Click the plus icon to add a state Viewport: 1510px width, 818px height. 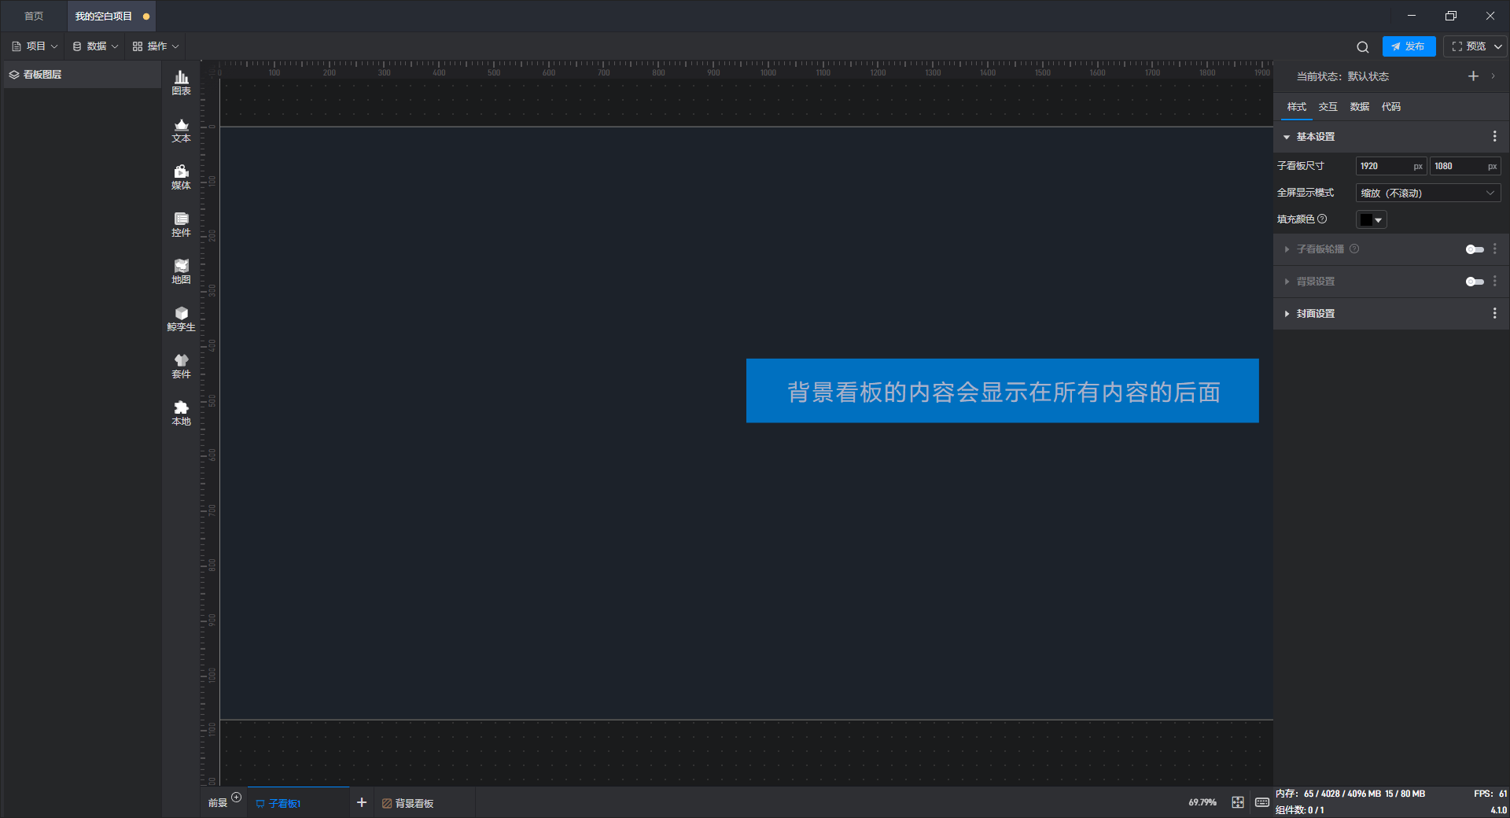1473,76
